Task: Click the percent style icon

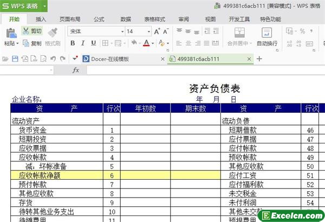Action: (x=302, y=31)
